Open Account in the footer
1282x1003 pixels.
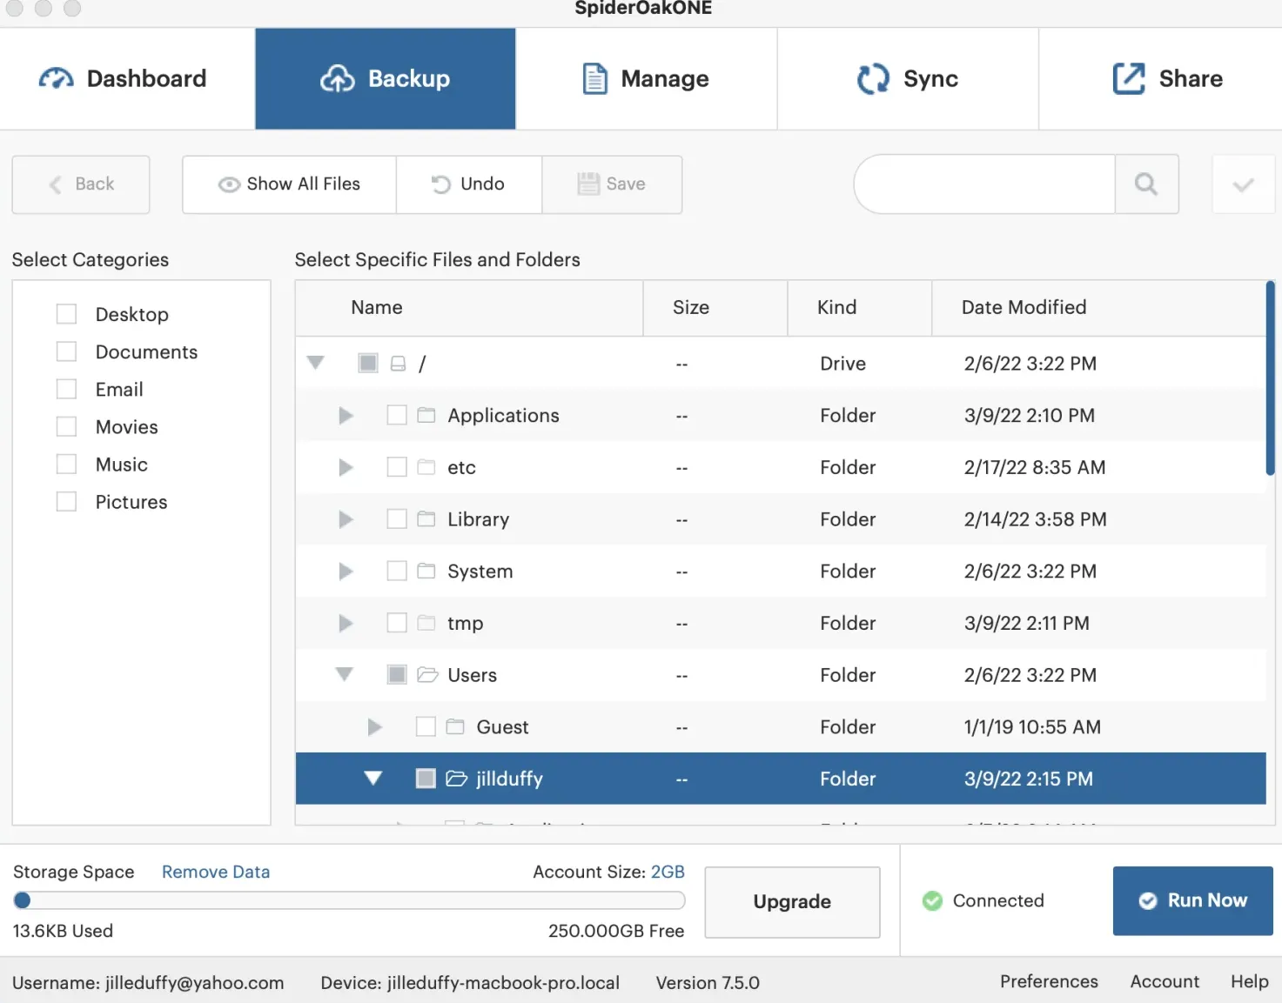1165,981
